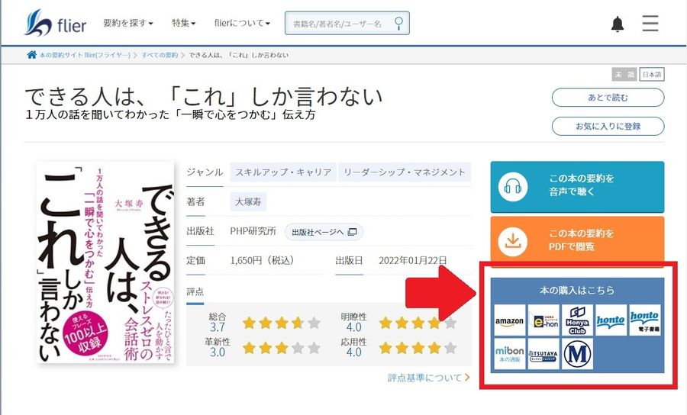Viewport: 687px width, 415px height.
Task: Open 本の要約サイト flier breadcrumb link
Action: point(85,55)
